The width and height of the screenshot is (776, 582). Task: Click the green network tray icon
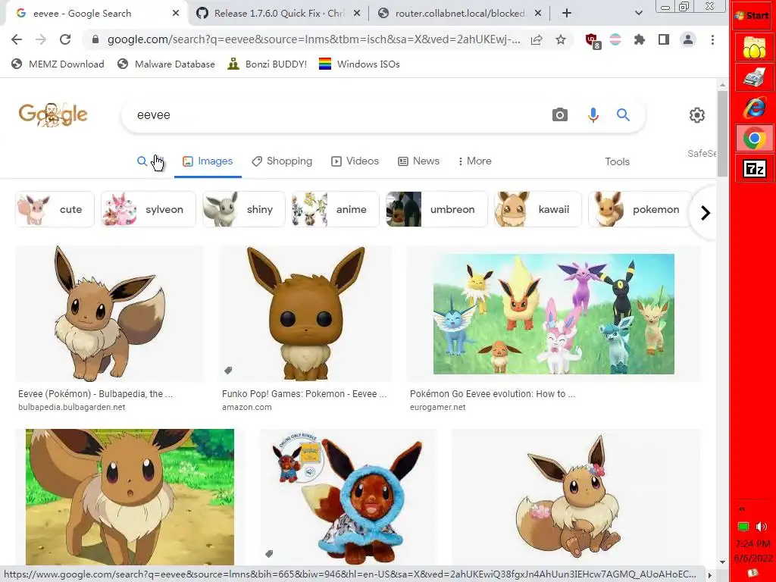tap(743, 526)
